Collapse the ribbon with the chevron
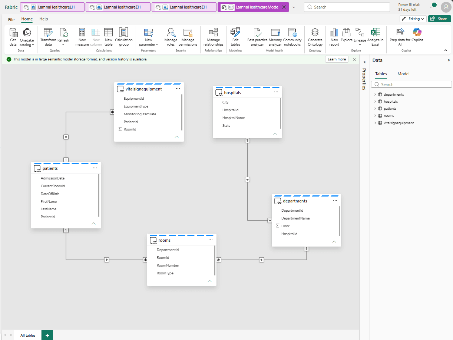453x340 pixels. (446, 50)
